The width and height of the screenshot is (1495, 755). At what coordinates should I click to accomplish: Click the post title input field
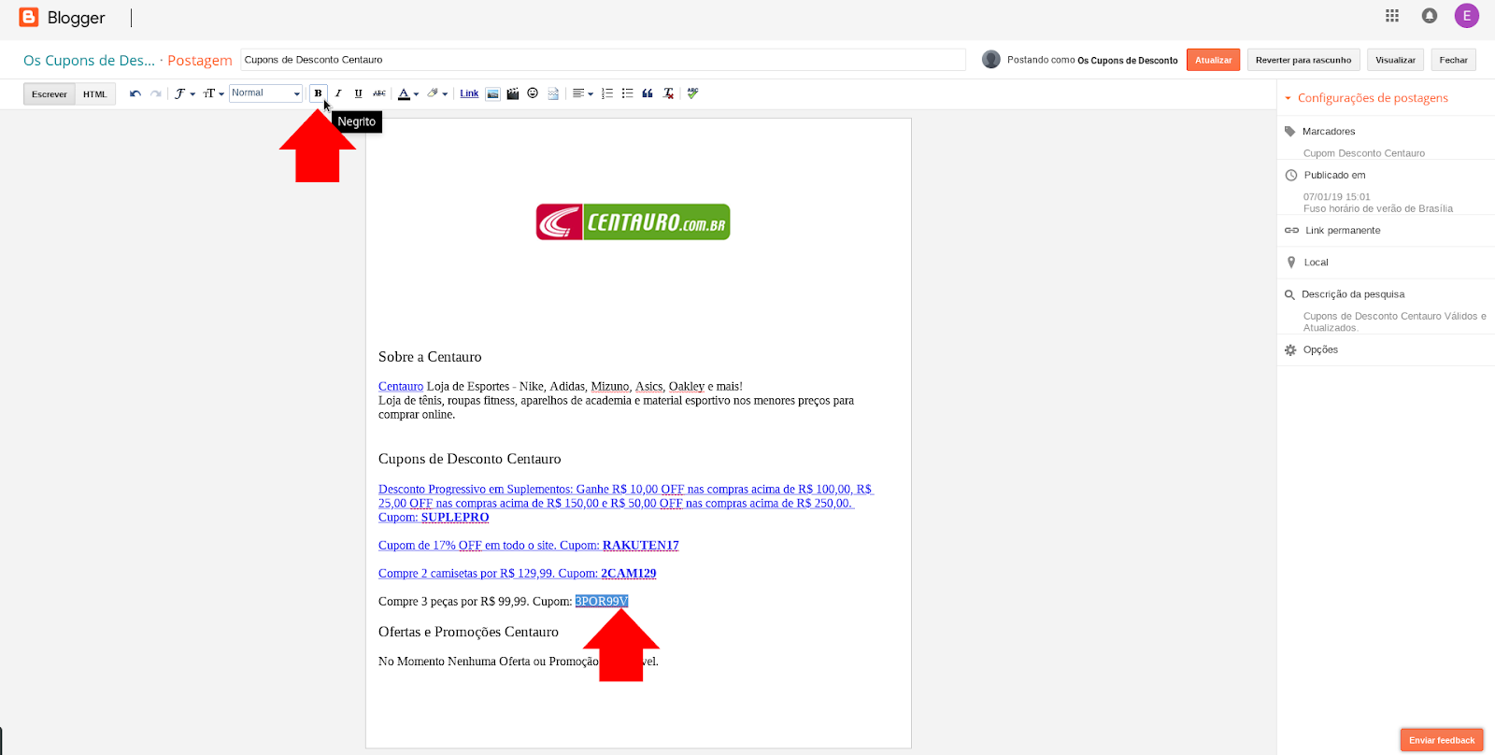[x=603, y=60]
